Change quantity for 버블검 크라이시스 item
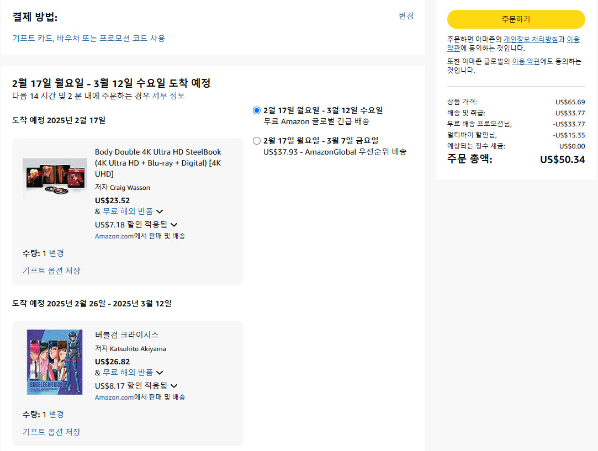 [56, 415]
